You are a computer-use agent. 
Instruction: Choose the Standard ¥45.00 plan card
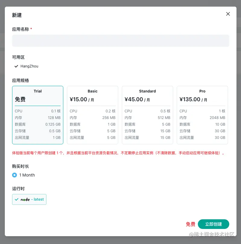point(147,115)
